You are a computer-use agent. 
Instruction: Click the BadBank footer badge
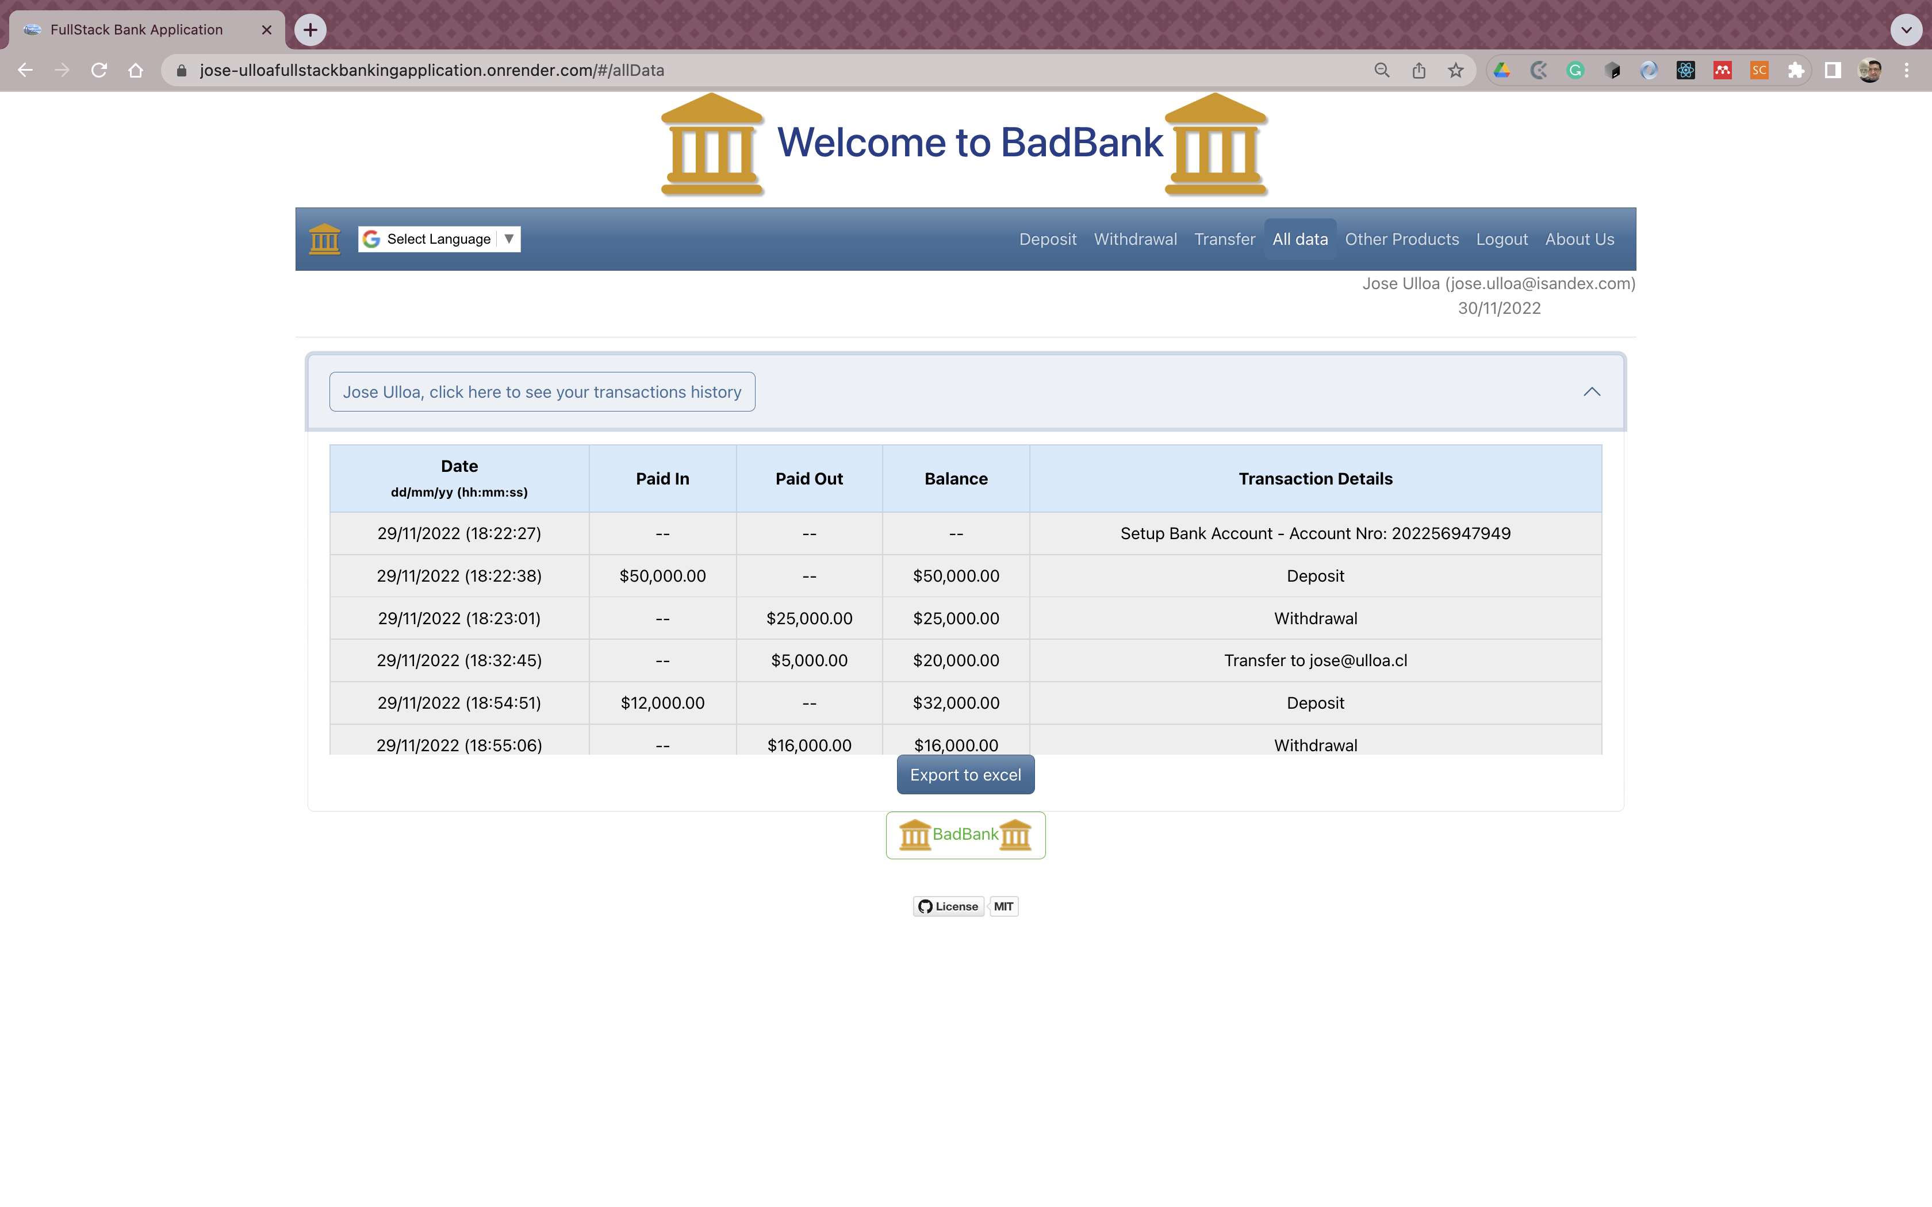point(965,835)
